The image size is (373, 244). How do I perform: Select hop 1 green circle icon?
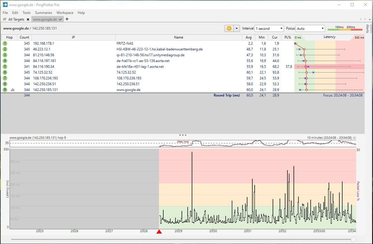click(x=5, y=43)
